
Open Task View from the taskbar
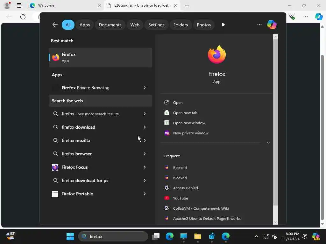pos(155,236)
